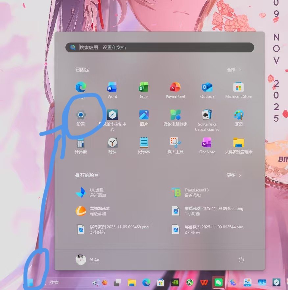This screenshot has width=288, height=290.
Task: Focus the 搜索应用、设置和文档 search field
Action: coord(160,47)
